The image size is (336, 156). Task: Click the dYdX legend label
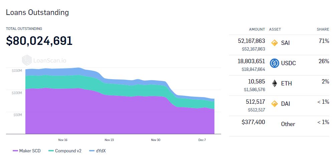click(101, 151)
